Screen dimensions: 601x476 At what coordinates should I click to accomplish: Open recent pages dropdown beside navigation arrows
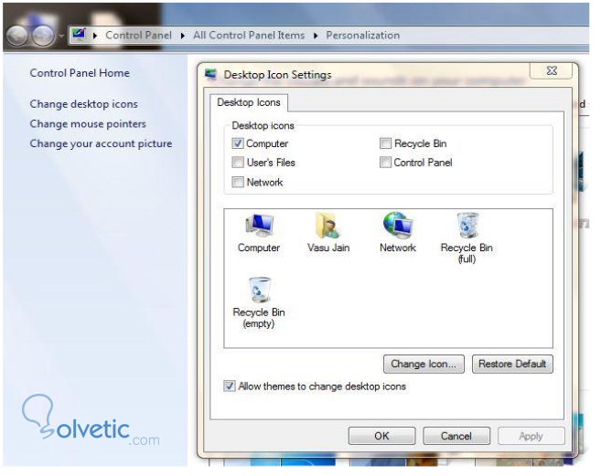tap(61, 36)
